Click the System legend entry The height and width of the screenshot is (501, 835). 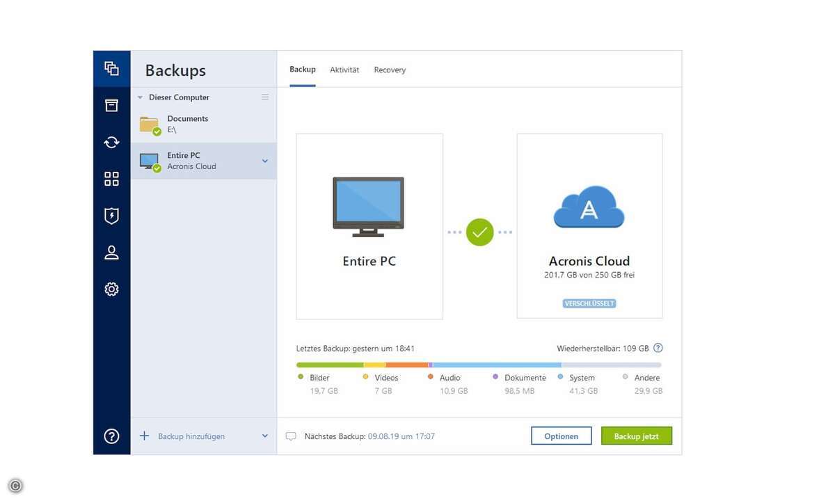click(x=578, y=384)
